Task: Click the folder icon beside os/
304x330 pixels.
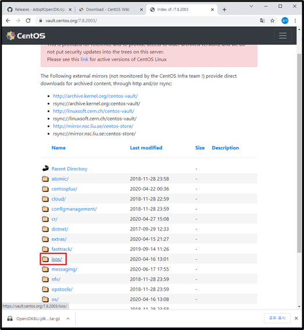Action: [x=45, y=299]
